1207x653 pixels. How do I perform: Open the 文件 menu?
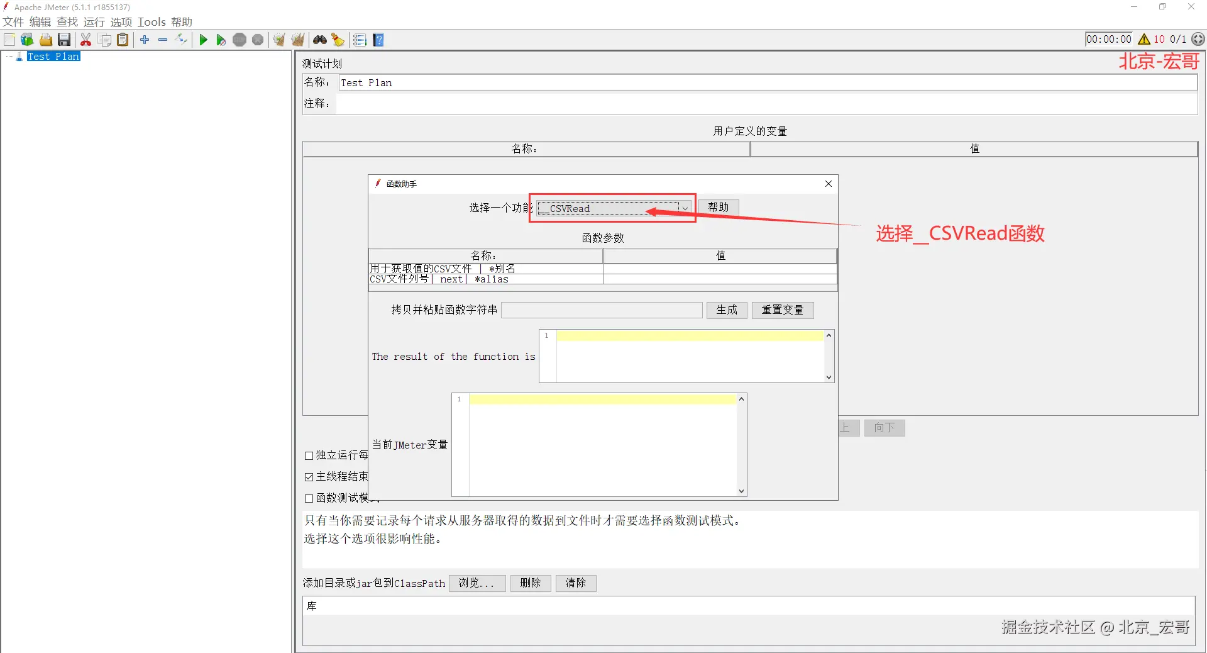[13, 22]
